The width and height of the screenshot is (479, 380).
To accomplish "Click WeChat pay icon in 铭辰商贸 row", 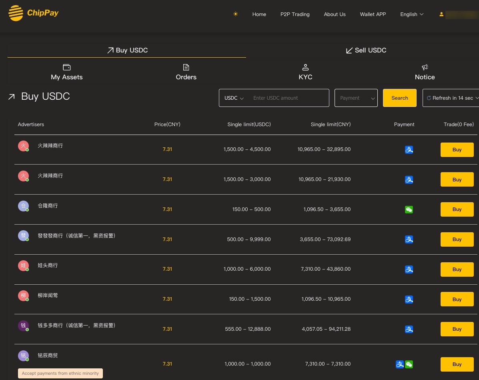I will click(409, 364).
